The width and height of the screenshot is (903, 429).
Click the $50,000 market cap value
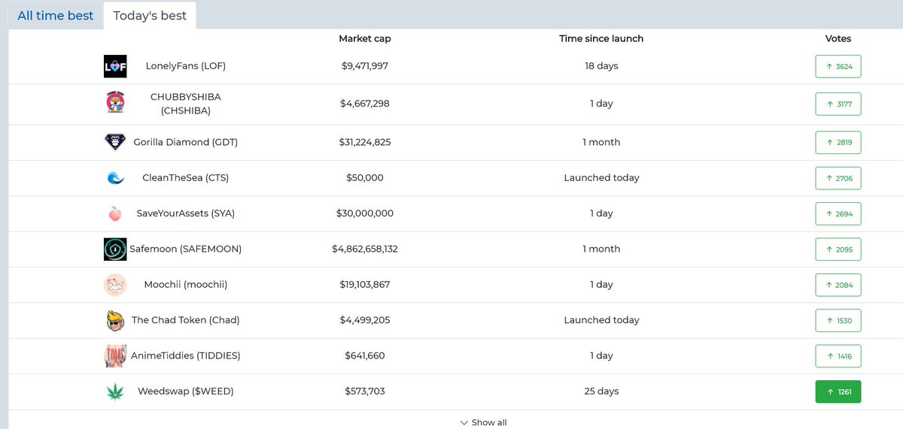coord(365,178)
